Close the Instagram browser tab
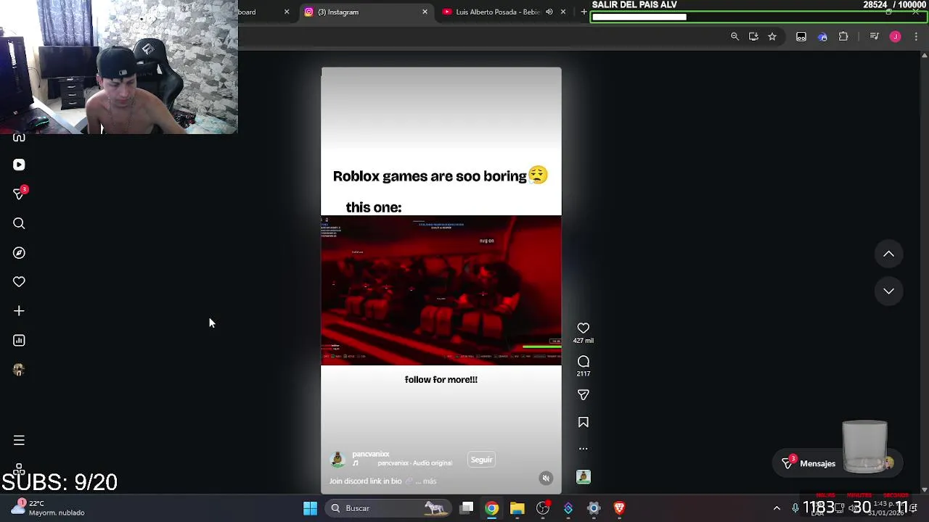The image size is (929, 522). 425,12
